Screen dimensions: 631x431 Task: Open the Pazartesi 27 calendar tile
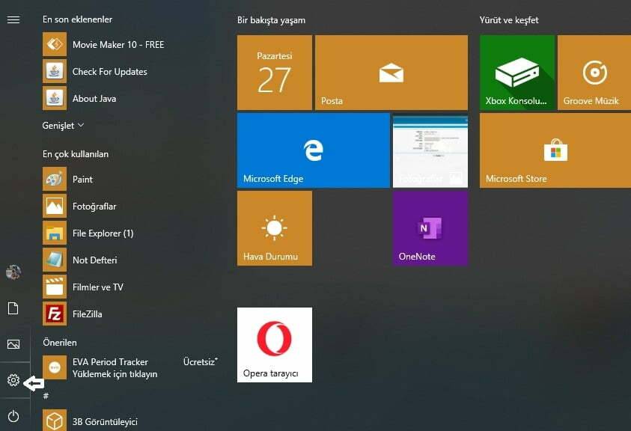[275, 73]
